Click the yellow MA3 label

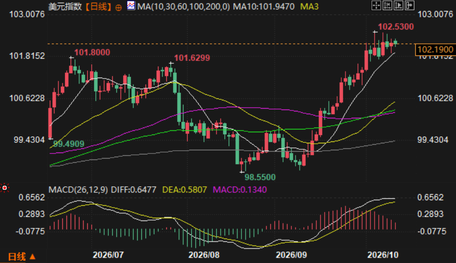tap(310, 6)
